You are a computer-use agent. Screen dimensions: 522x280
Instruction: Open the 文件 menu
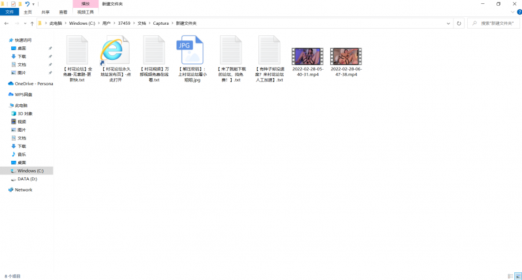10,12
